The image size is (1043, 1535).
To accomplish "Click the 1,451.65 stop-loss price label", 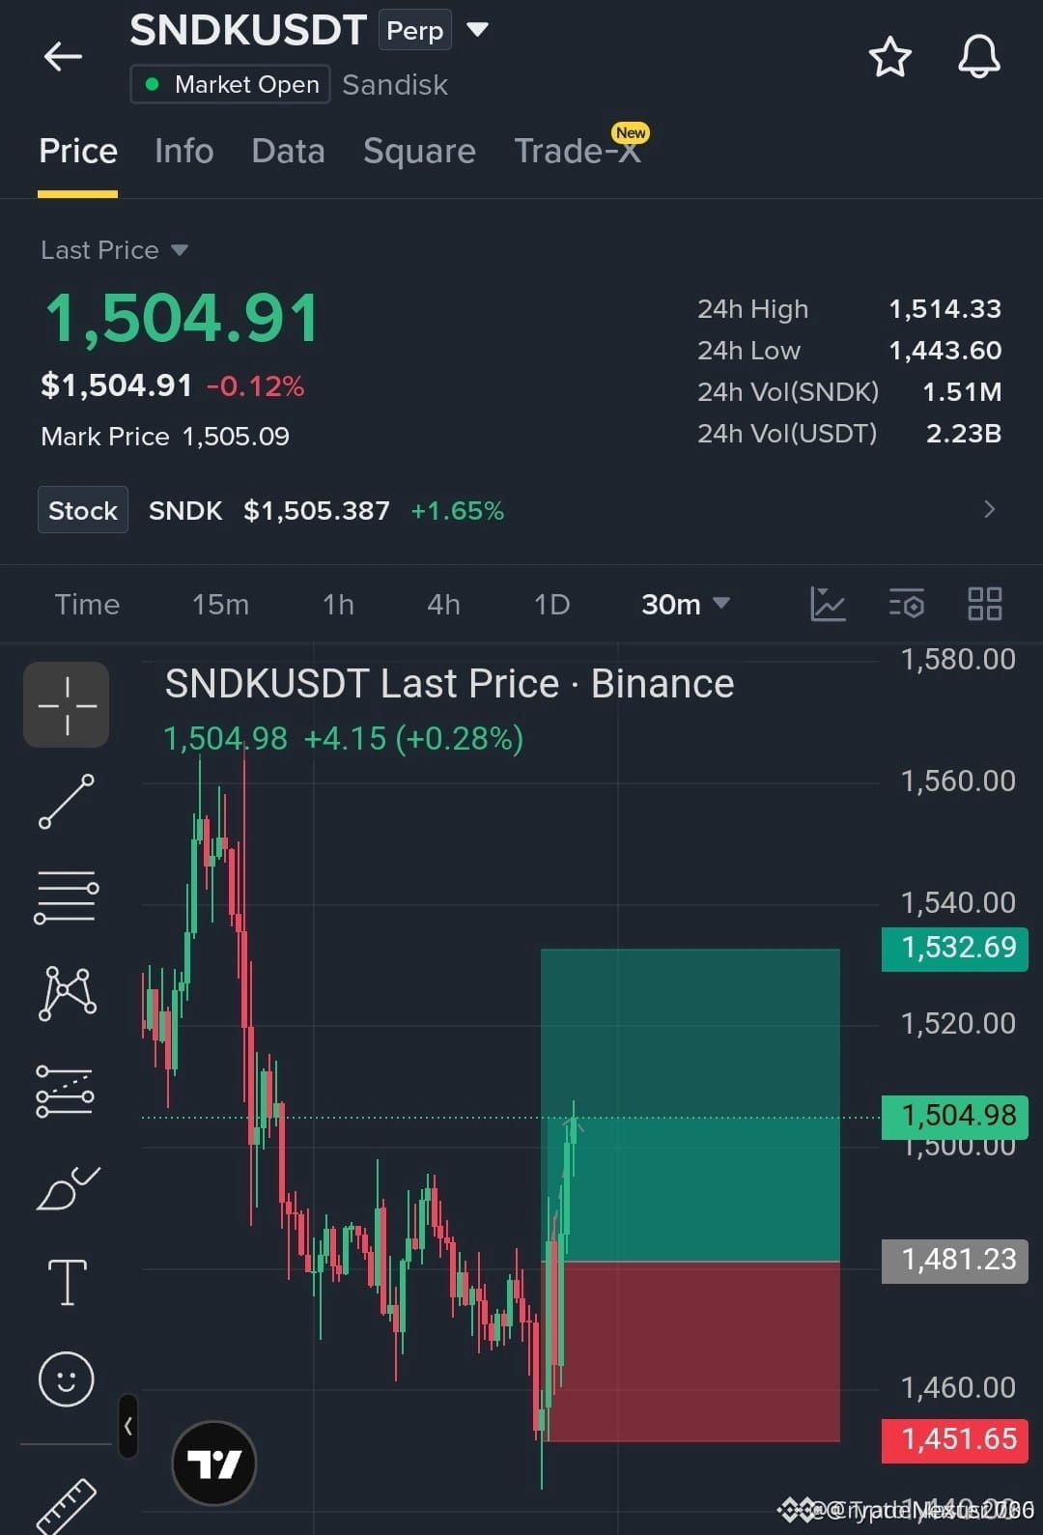I will [955, 1439].
